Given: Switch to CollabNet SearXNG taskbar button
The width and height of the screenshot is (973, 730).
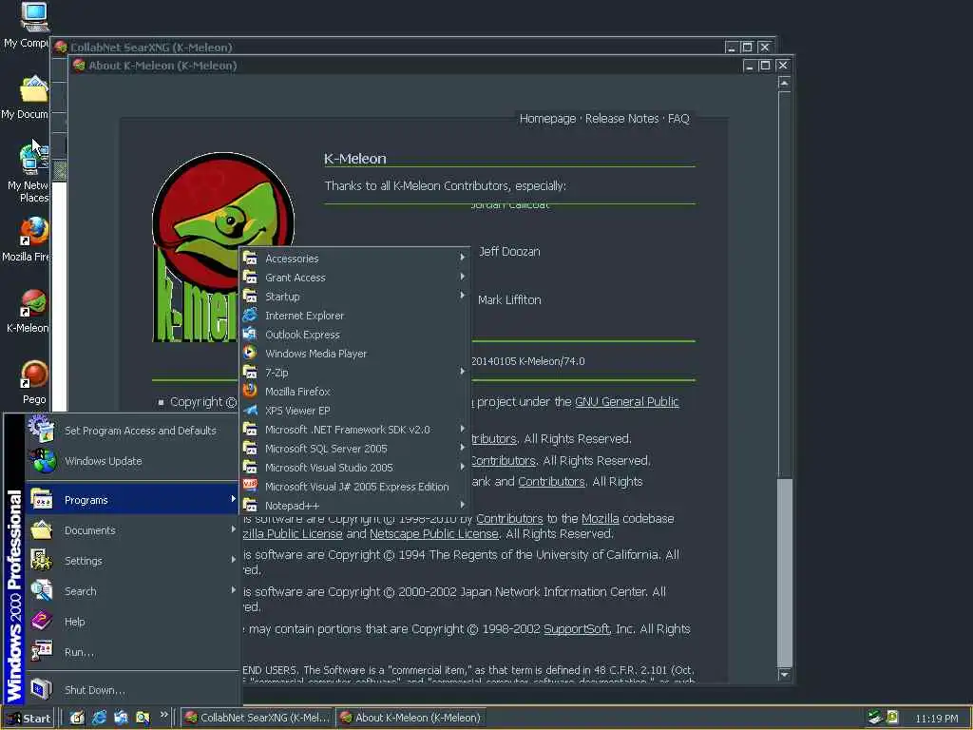Looking at the screenshot, I should 257,718.
